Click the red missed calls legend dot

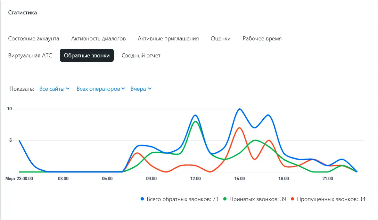pyautogui.click(x=292, y=199)
